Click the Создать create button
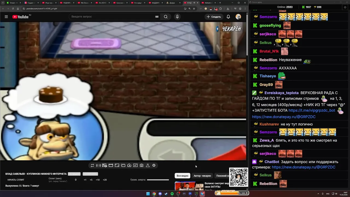This screenshot has width=350, height=197. [214, 17]
